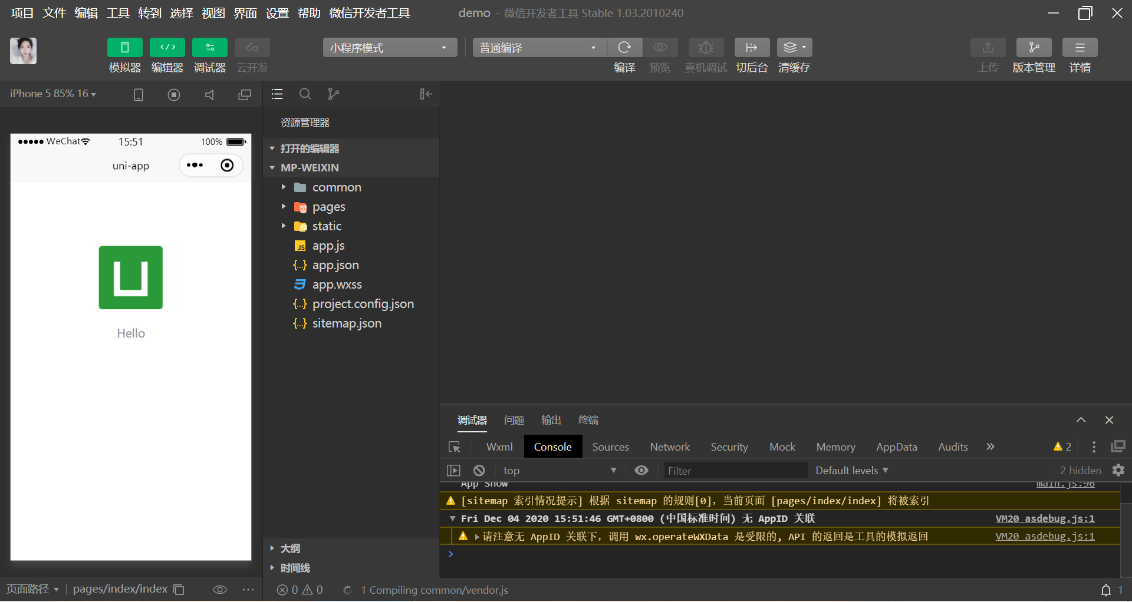
Task: Open the project.config.json file
Action: pos(351,304)
